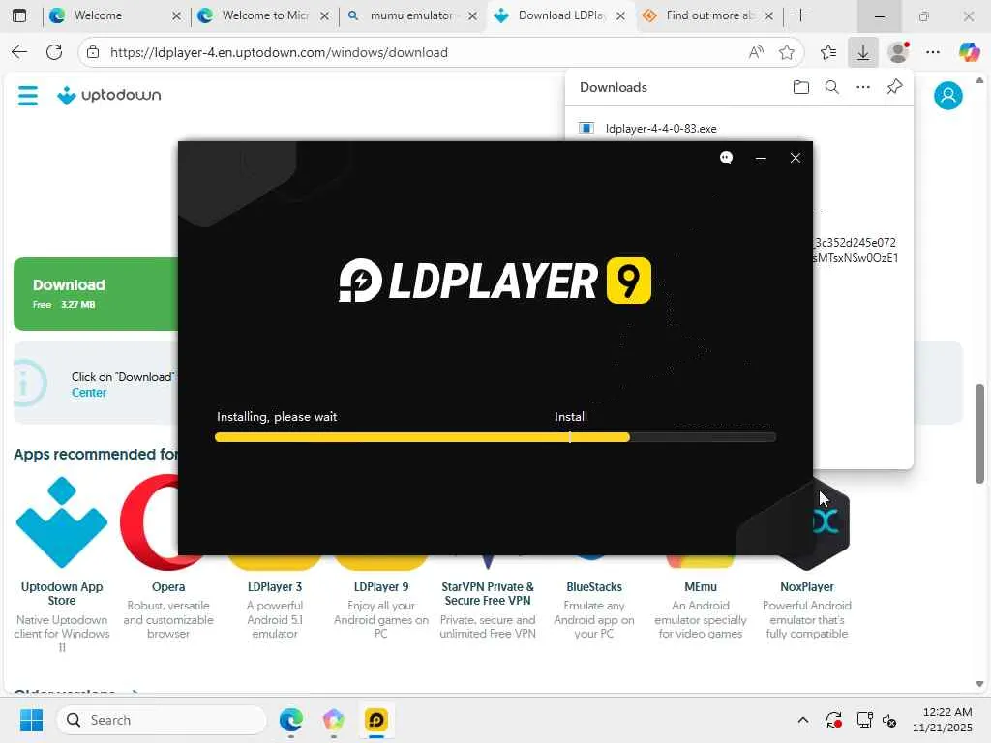
Task: Open ldplayer-4-4-0-83.exe download entry
Action: pos(660,129)
